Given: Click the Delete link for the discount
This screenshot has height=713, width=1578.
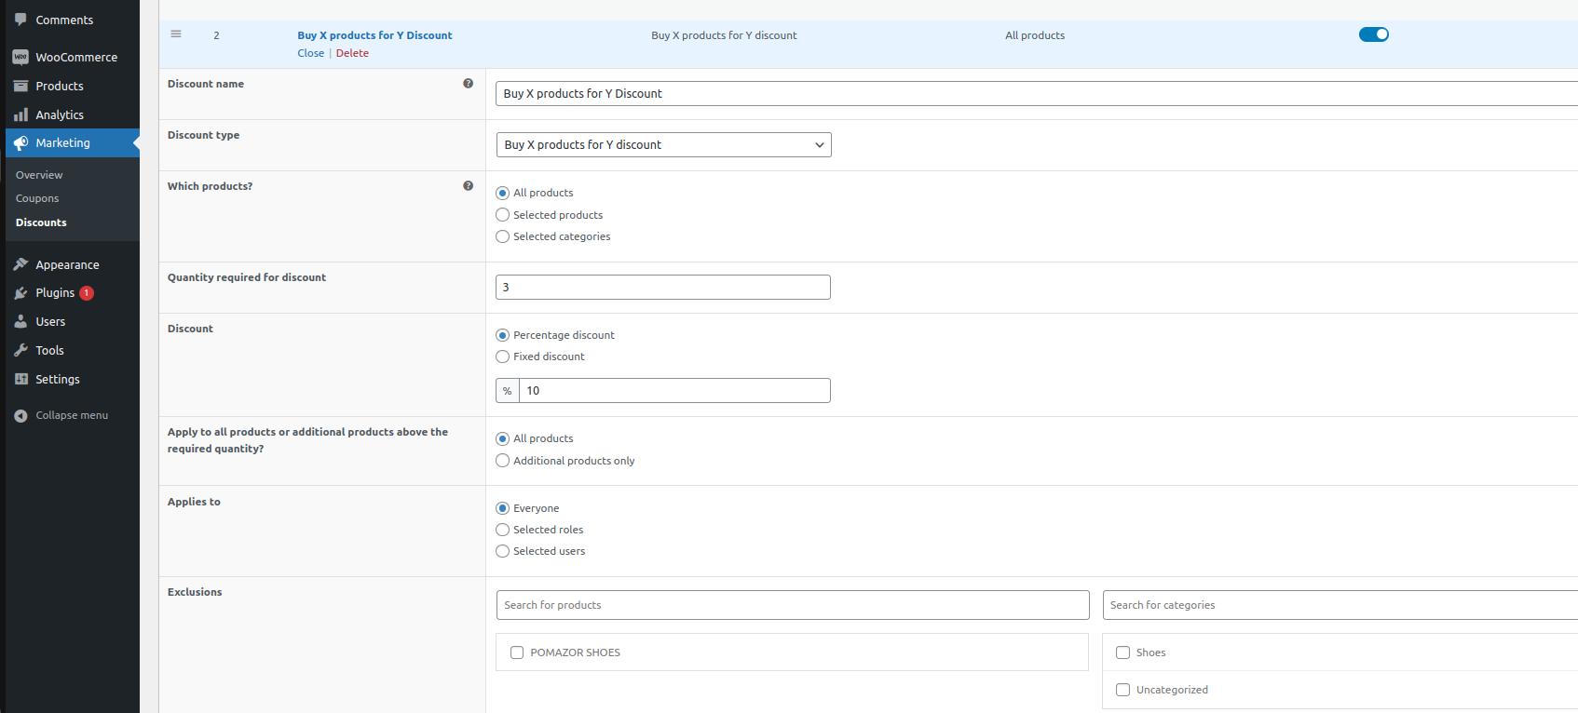Looking at the screenshot, I should (x=352, y=53).
